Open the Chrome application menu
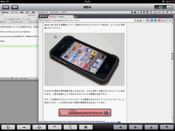This screenshot has width=175, height=131. (5, 12)
